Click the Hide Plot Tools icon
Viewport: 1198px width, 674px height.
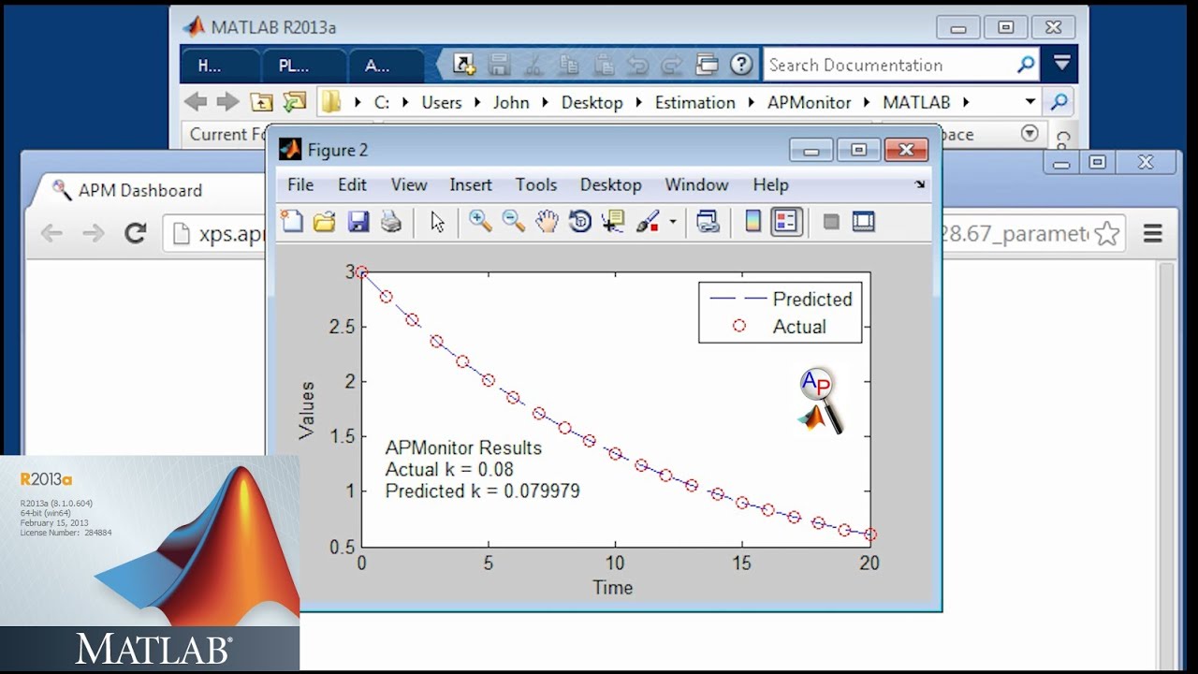830,222
